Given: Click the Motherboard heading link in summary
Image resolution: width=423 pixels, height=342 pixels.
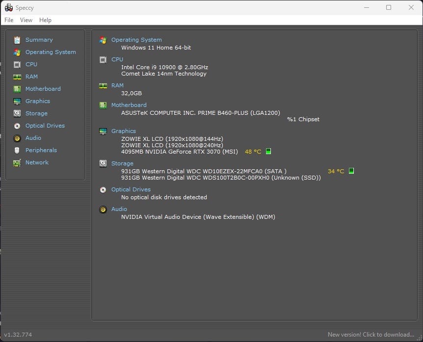Looking at the screenshot, I should coord(129,105).
